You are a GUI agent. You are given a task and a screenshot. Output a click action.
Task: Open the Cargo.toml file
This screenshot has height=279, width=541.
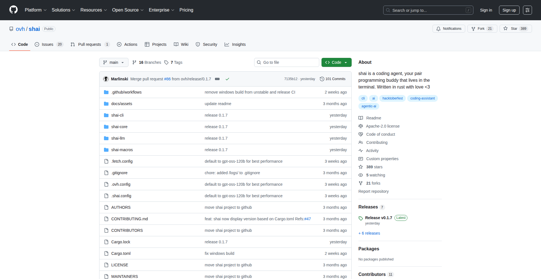point(121,253)
